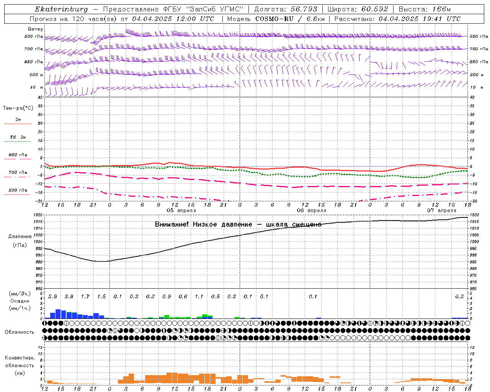Click the 1.1 precipitation value
Image resolution: width=490 pixels, height=392 pixels.
point(199,297)
